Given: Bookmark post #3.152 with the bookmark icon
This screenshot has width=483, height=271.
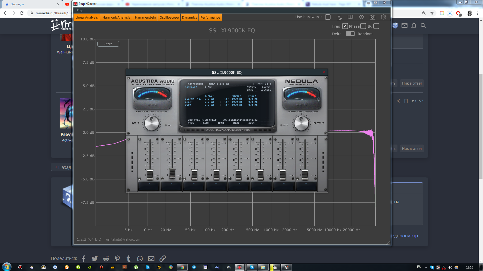Looking at the screenshot, I should [406, 101].
